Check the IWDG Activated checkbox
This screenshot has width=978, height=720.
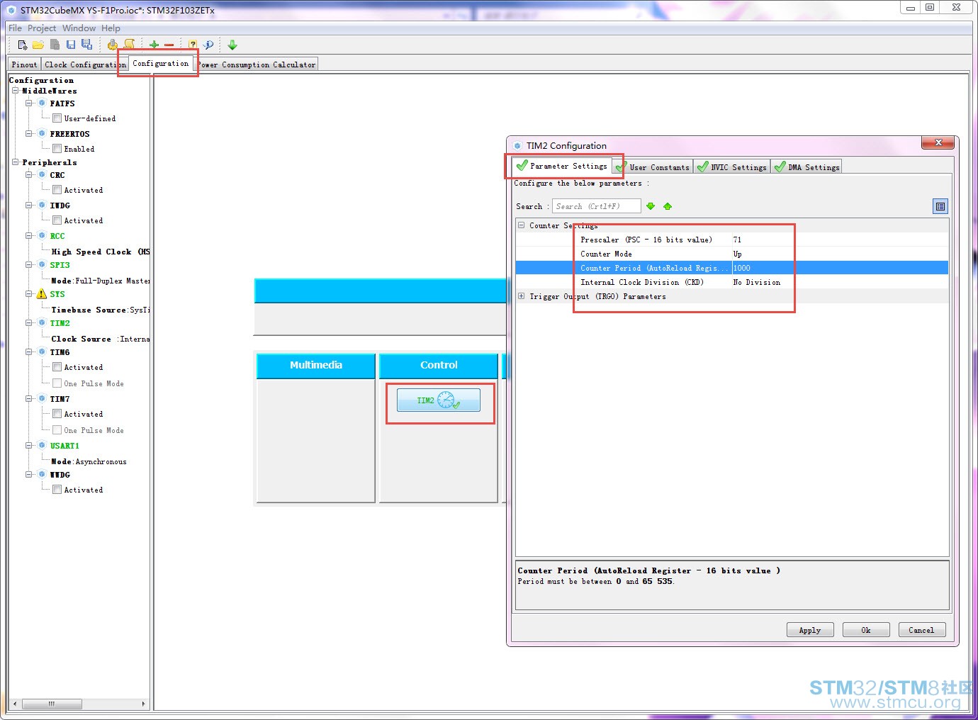click(x=57, y=220)
